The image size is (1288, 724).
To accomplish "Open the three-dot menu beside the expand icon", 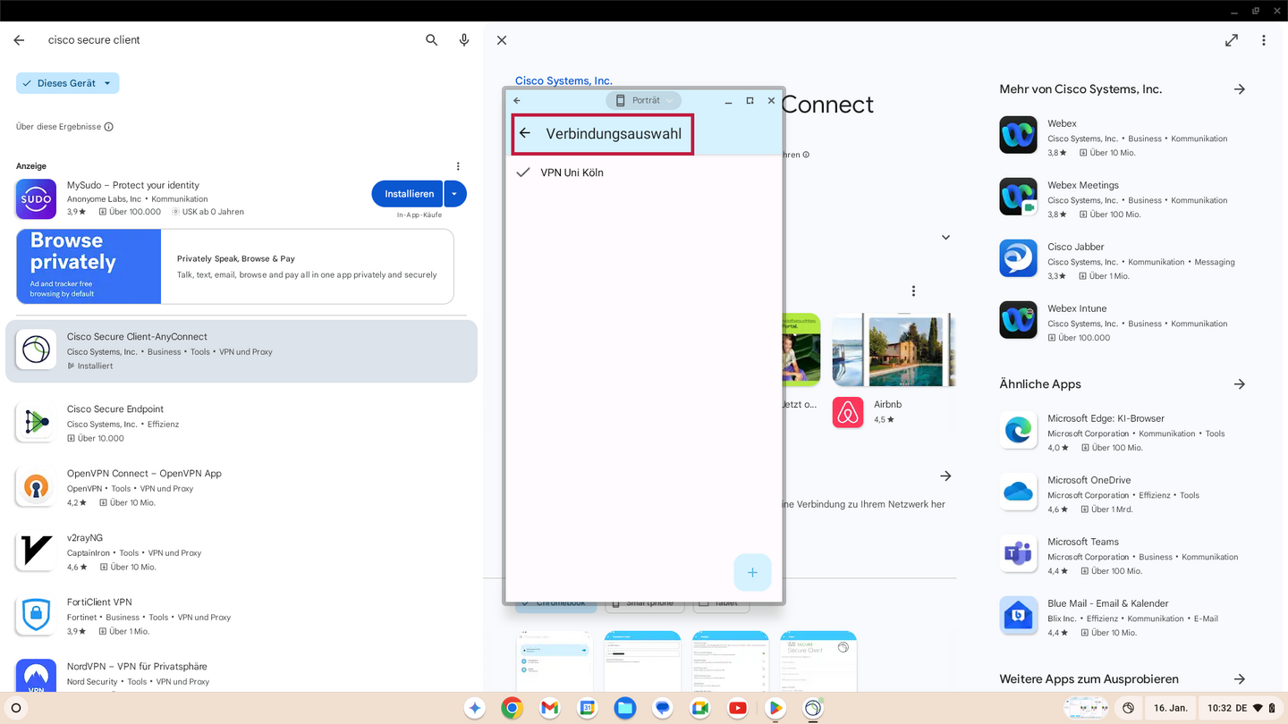I will [x=1264, y=40].
